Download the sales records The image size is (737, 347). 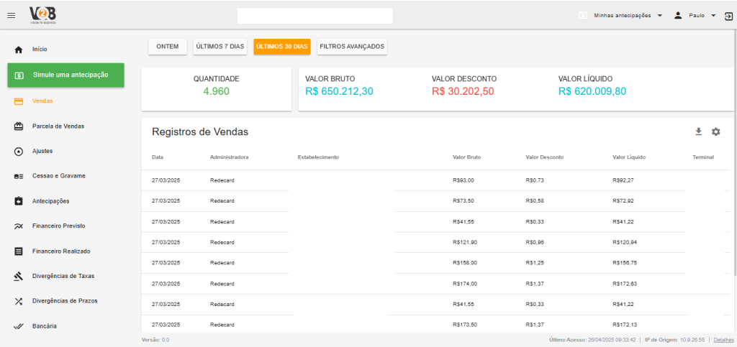[x=698, y=131]
